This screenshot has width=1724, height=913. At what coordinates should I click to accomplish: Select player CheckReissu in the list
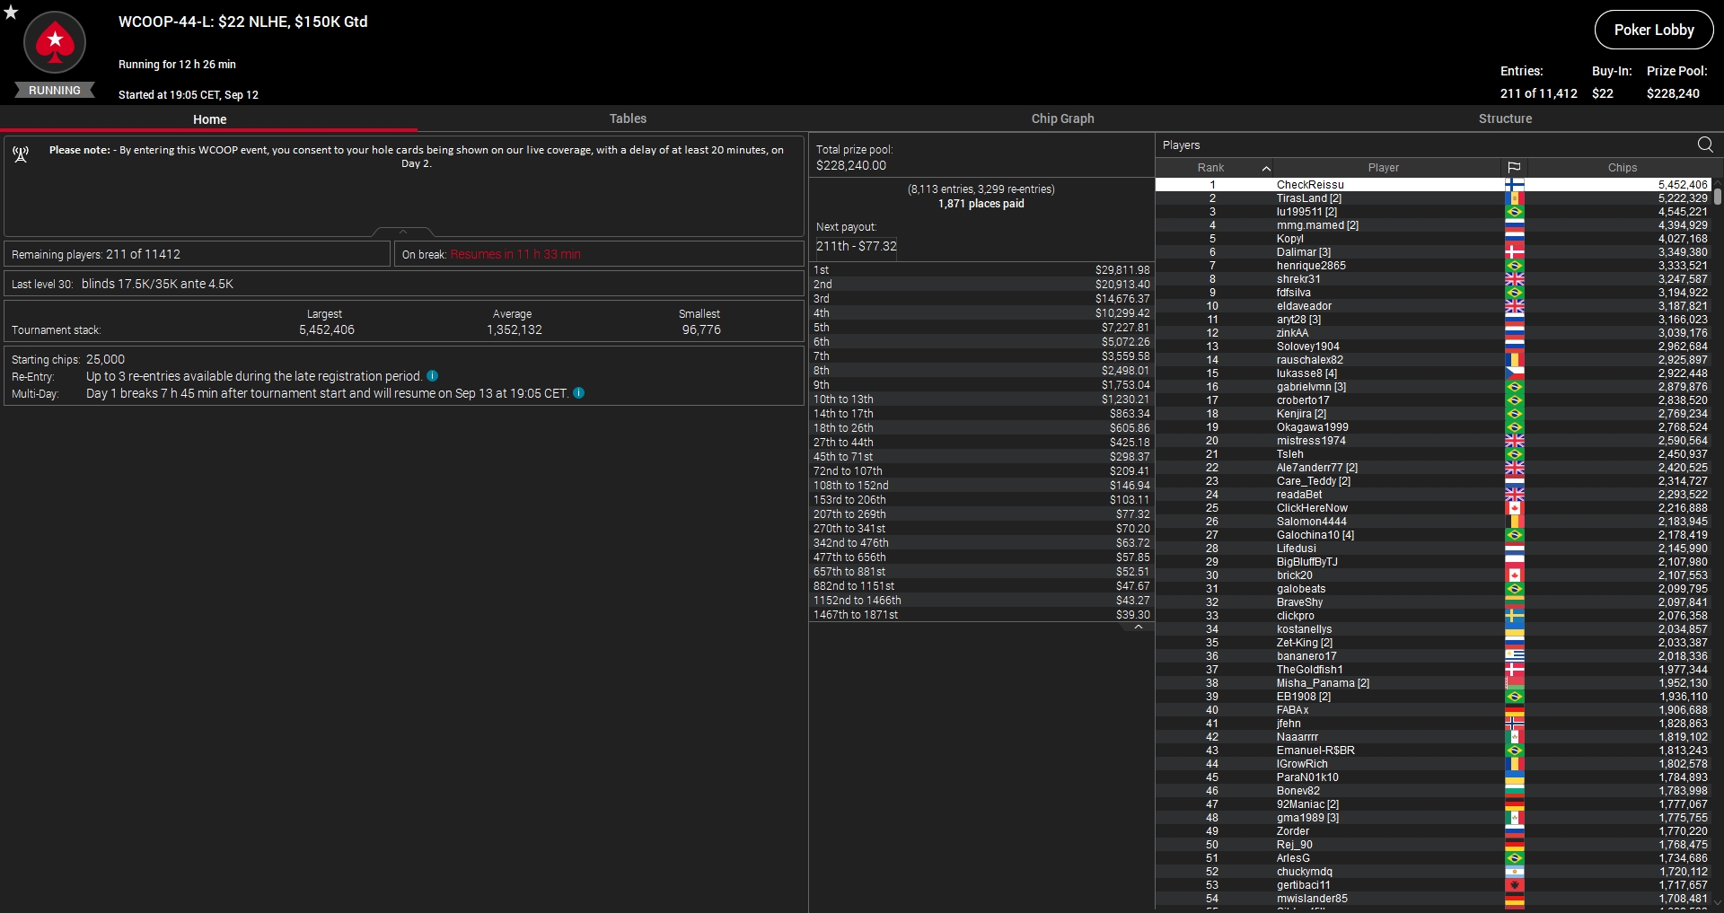(x=1433, y=185)
